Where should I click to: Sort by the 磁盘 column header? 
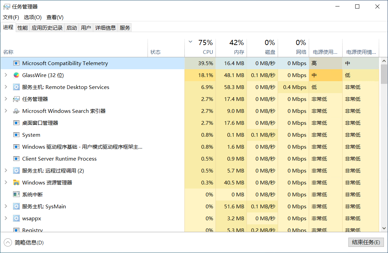[262, 48]
